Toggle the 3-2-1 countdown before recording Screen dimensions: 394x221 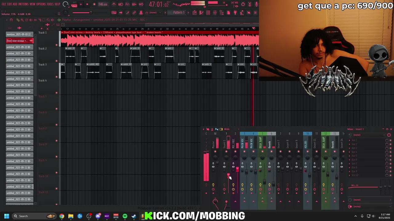tap(127, 4)
